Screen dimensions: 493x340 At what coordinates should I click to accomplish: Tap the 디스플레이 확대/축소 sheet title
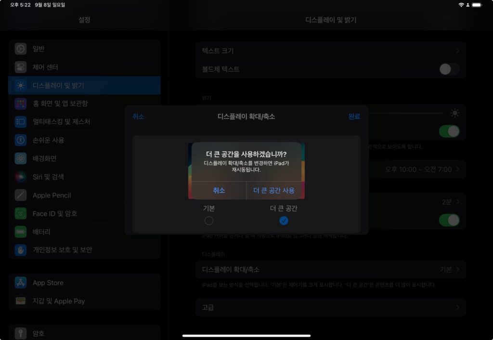coord(246,117)
